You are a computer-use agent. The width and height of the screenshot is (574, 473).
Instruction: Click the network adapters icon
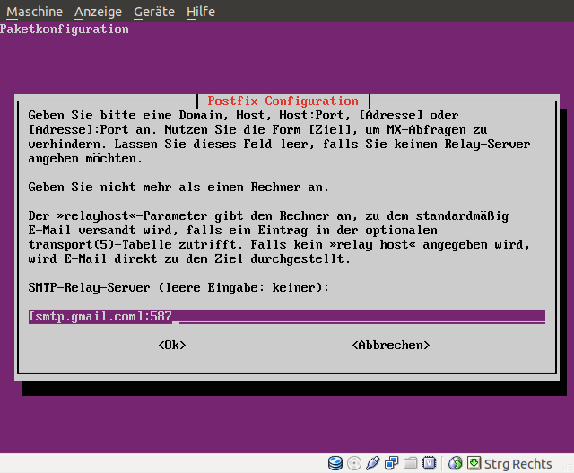pos(391,463)
